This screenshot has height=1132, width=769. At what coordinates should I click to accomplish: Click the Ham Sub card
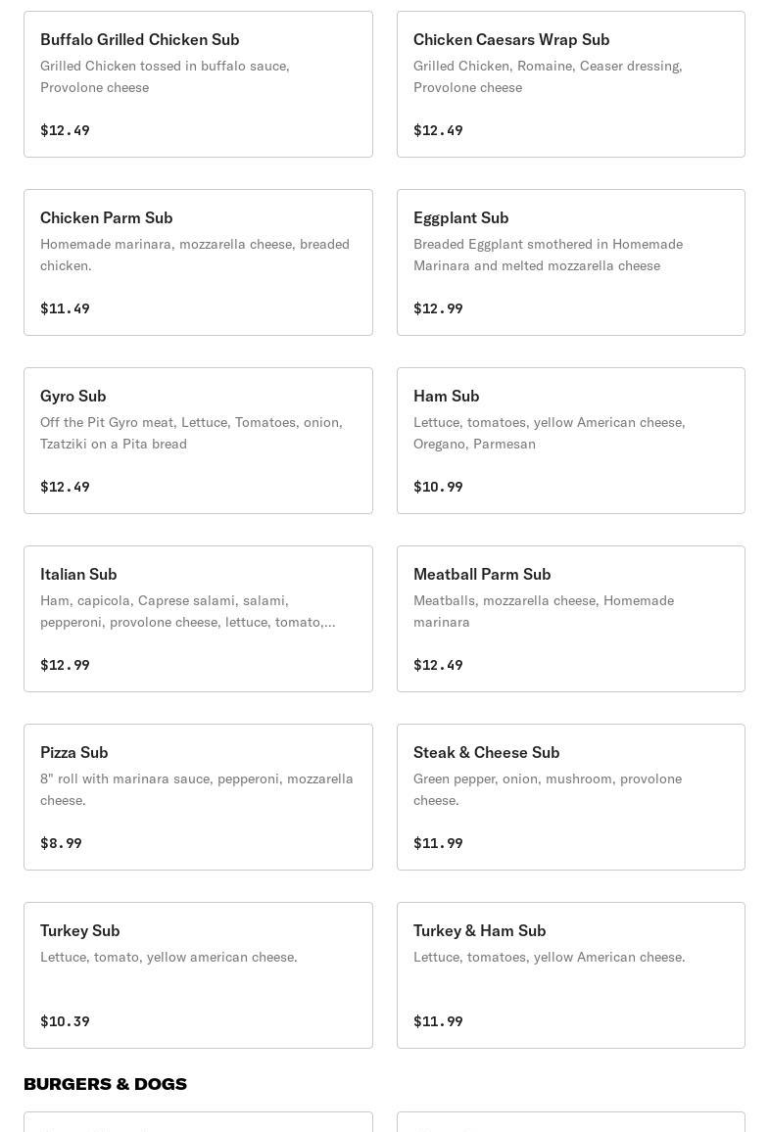(x=570, y=441)
